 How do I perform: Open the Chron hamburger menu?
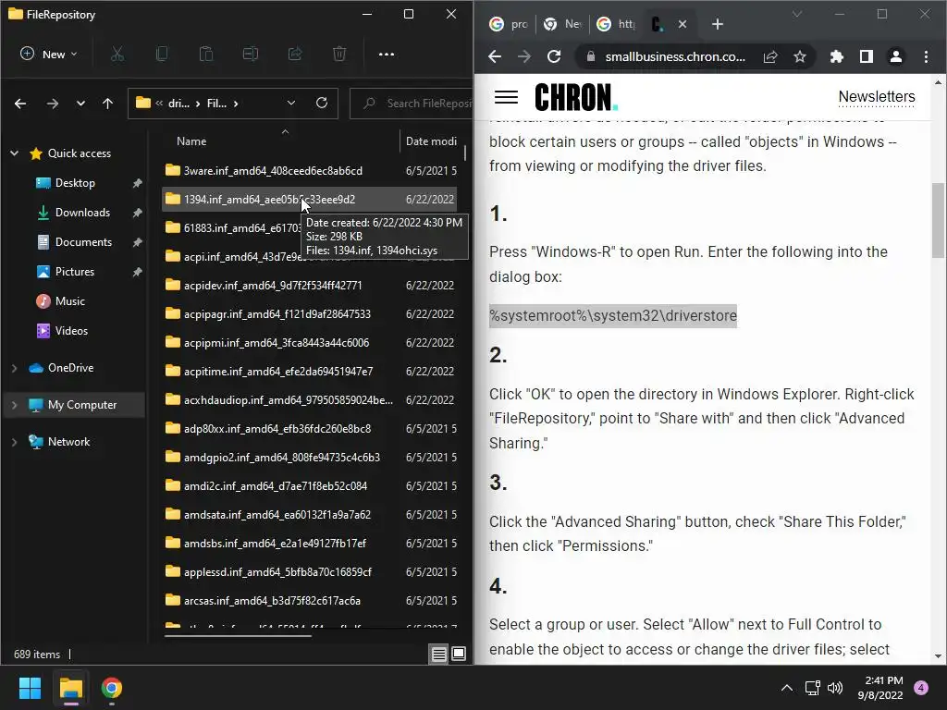506,97
